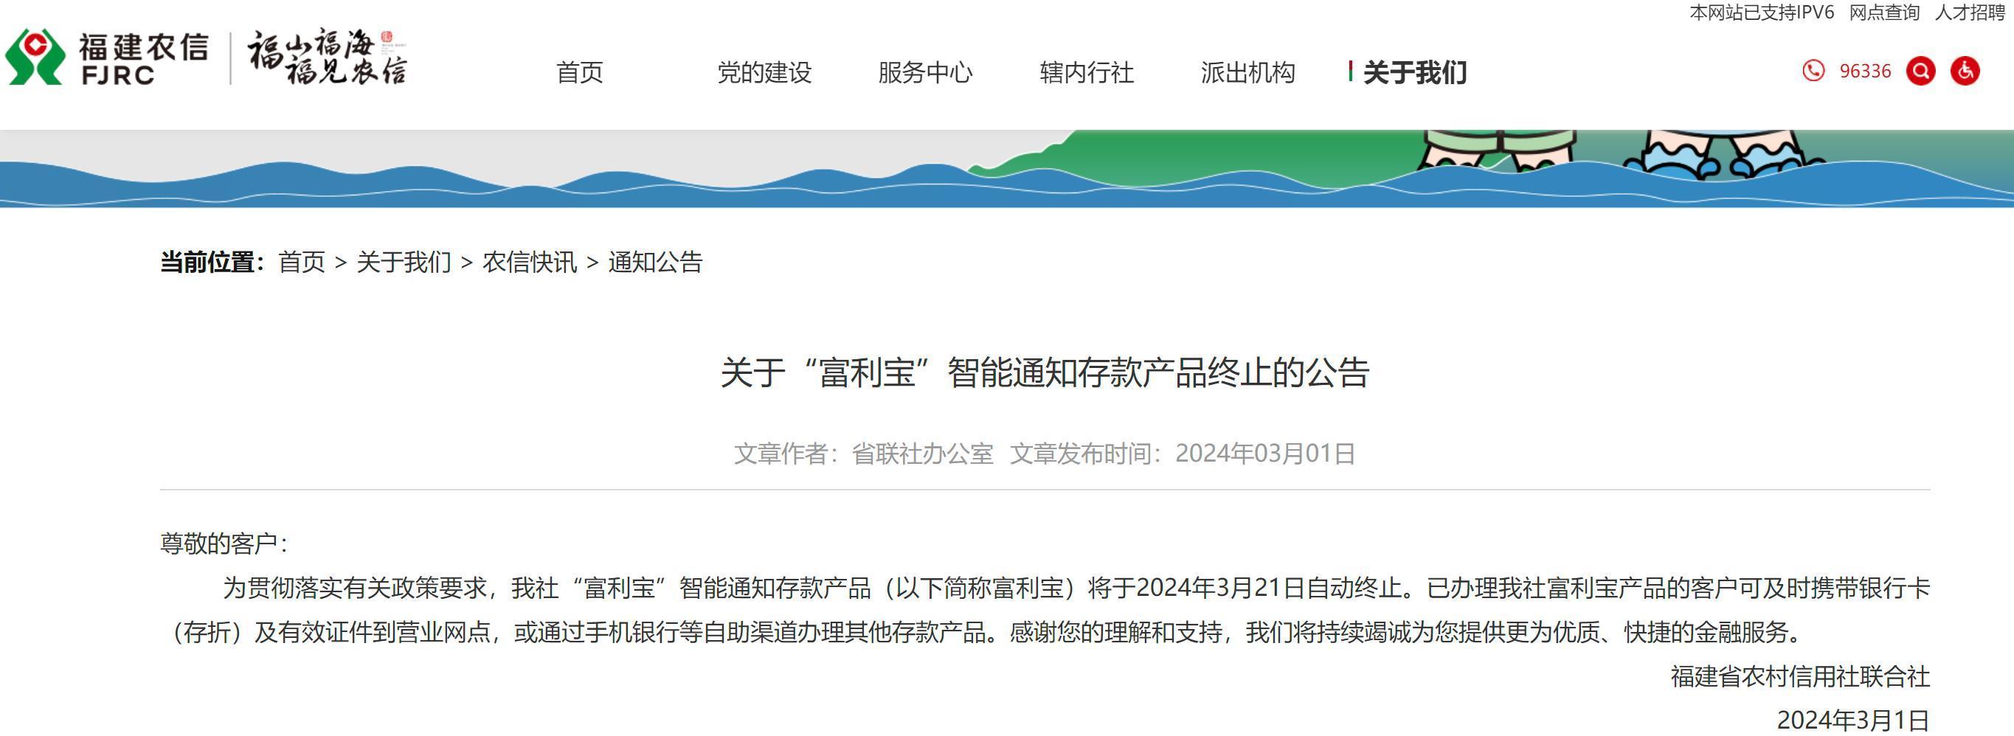This screenshot has width=2014, height=736.
Task: Open 农信快讯 from the breadcrumb
Action: tap(530, 262)
